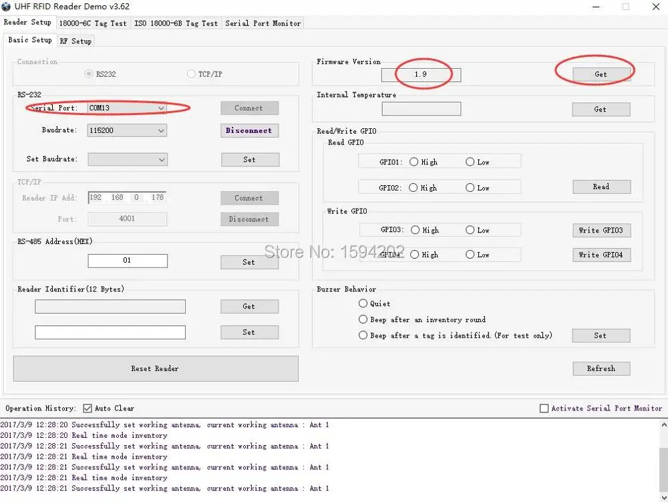Enable the Auto Clear checkbox

tap(88, 408)
